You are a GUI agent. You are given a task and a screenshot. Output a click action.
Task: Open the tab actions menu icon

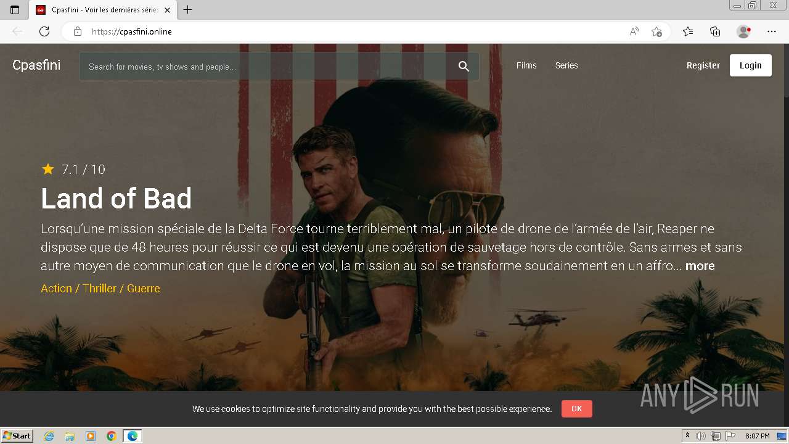pyautogui.click(x=15, y=10)
